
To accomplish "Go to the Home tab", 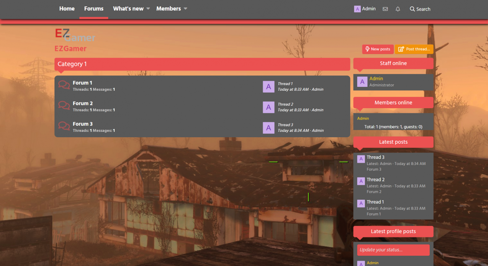I will click(67, 9).
